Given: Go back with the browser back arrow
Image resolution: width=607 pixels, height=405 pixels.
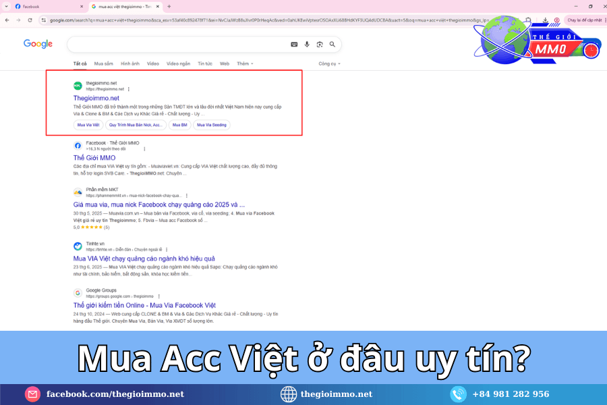Looking at the screenshot, I should pyautogui.click(x=8, y=20).
